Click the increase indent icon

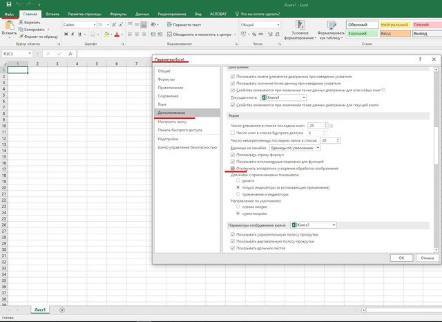[x=160, y=34]
